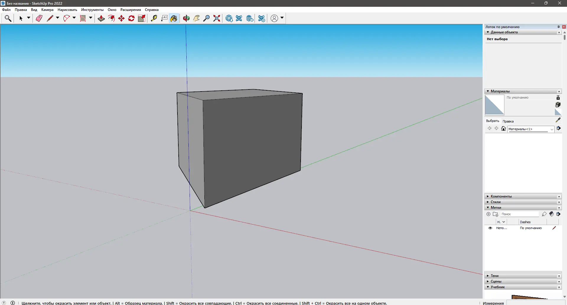Pick the Zoom tool

pyautogui.click(x=206, y=18)
